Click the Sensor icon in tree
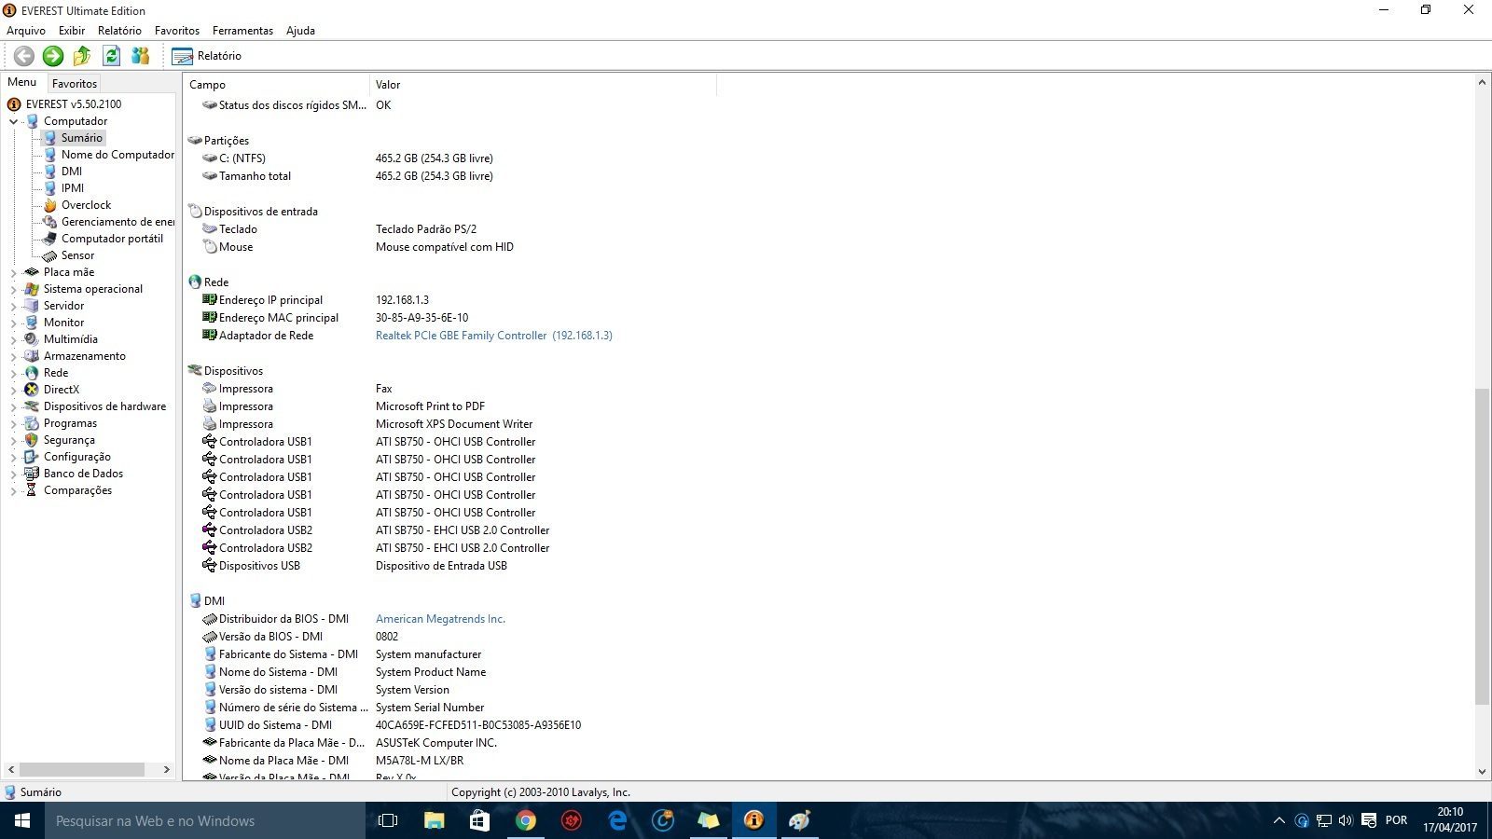1492x839 pixels. [49, 255]
